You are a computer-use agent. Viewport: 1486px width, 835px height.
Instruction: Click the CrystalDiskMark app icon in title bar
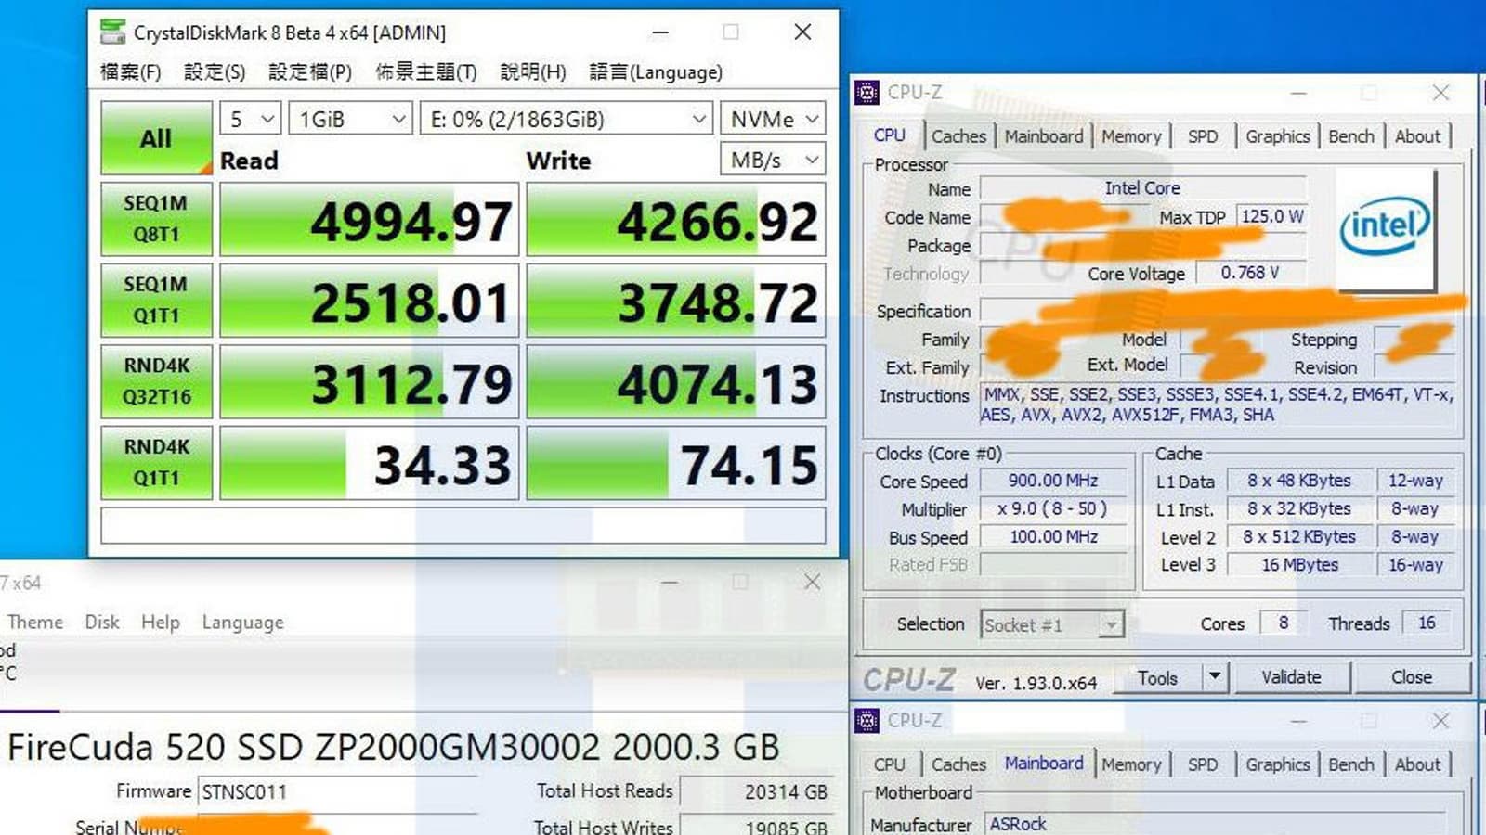click(112, 32)
